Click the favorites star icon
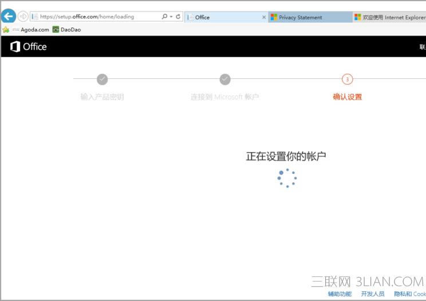This screenshot has height=301, width=426. pyautogui.click(x=6, y=30)
